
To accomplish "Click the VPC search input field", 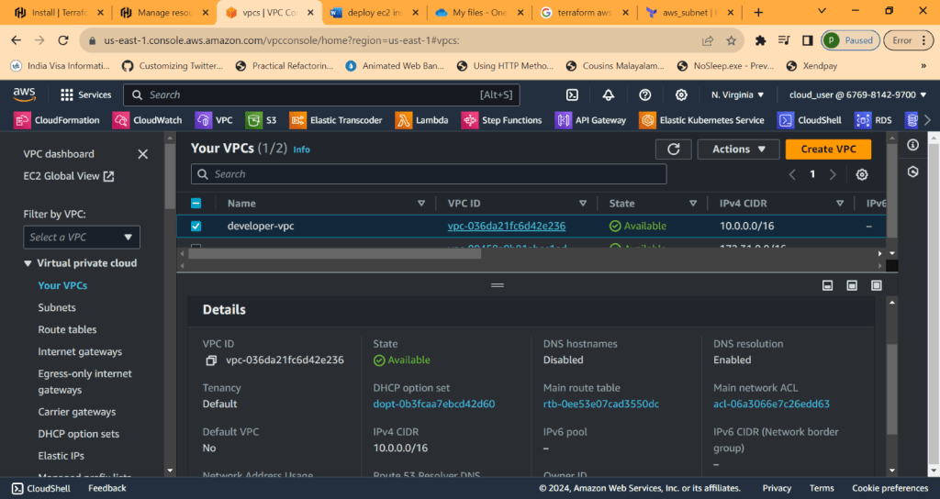I will point(429,174).
